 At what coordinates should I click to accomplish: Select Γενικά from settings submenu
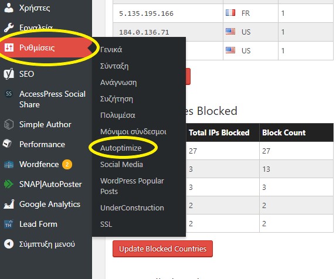111,50
